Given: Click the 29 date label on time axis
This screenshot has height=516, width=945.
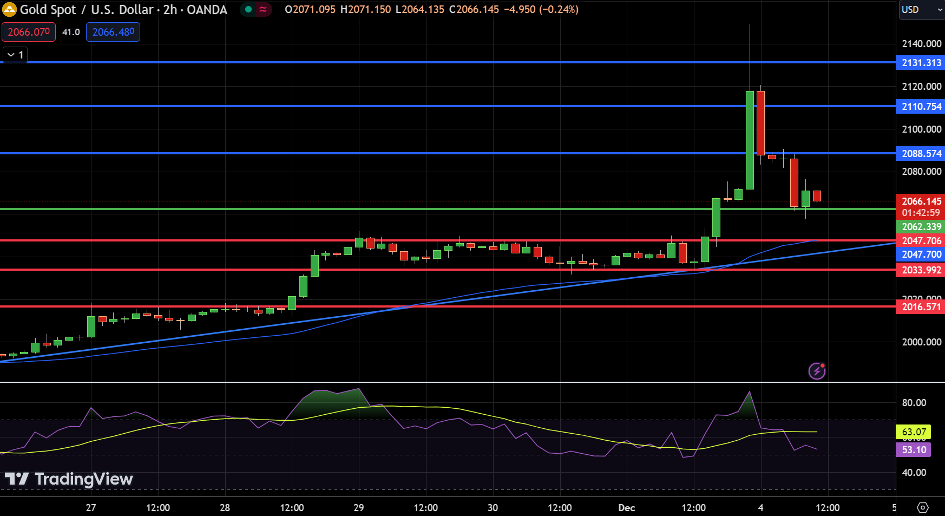Looking at the screenshot, I should 358,508.
